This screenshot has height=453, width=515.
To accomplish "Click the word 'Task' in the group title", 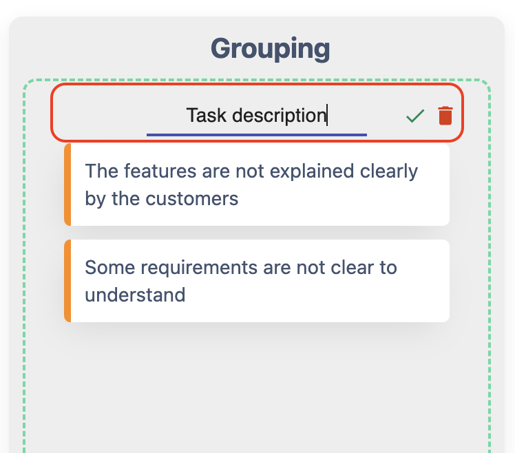I will point(207,115).
